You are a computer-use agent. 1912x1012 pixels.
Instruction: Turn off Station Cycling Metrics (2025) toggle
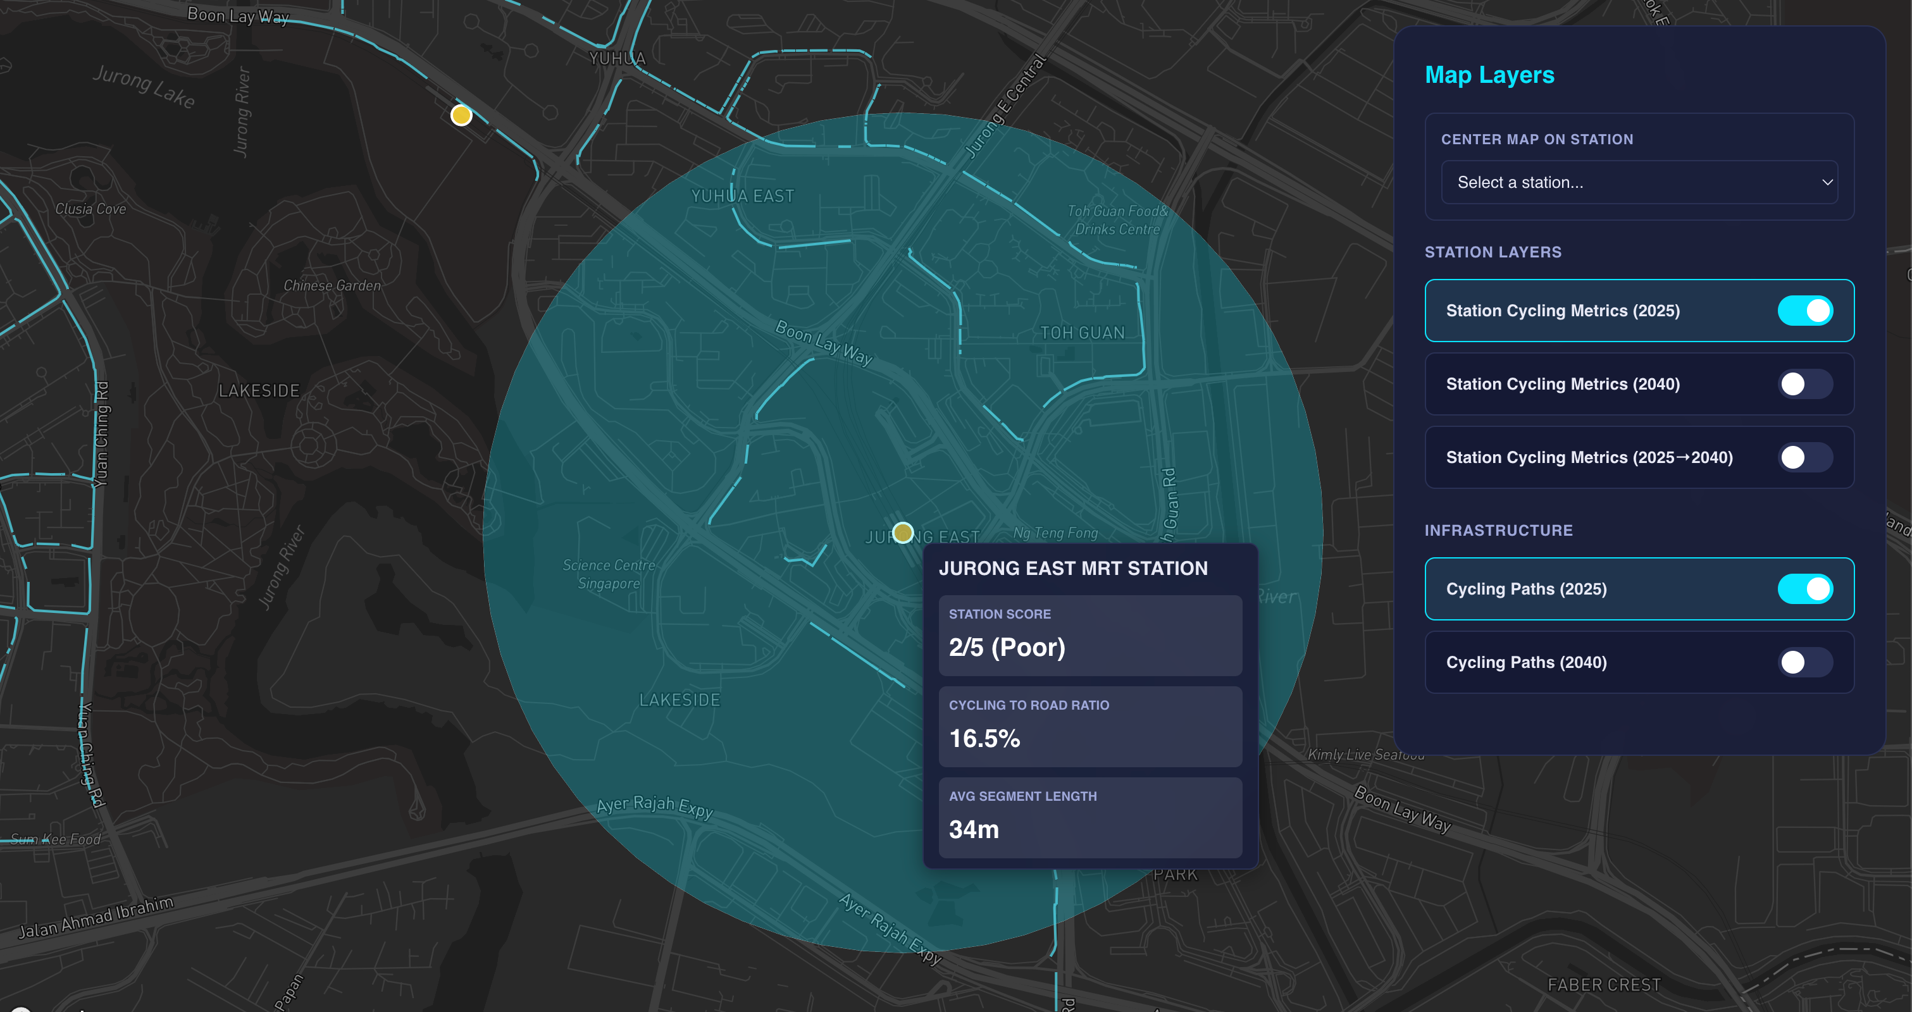click(x=1804, y=311)
